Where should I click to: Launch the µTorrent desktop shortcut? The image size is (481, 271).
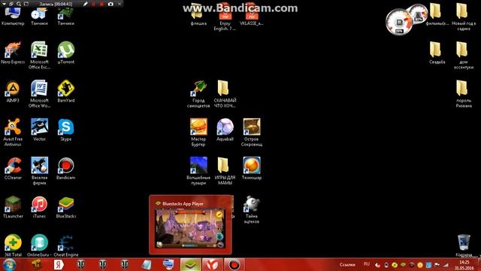click(66, 53)
